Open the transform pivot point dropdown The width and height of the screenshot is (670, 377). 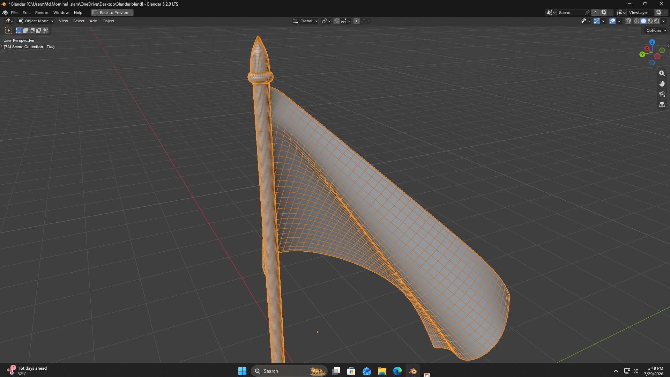tap(326, 21)
